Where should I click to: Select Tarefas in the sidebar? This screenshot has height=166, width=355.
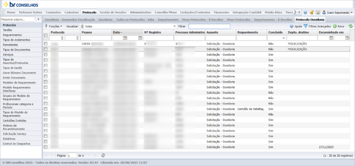pos(21,30)
